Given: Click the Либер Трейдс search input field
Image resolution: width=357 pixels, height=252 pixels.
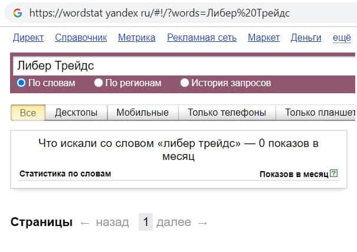Looking at the screenshot, I should [x=184, y=66].
